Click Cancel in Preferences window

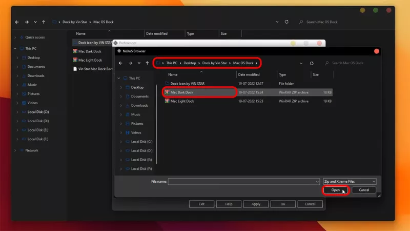pos(310,204)
